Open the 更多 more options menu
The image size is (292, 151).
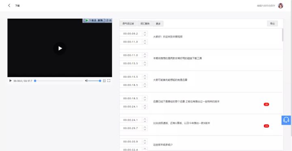(x=158, y=23)
